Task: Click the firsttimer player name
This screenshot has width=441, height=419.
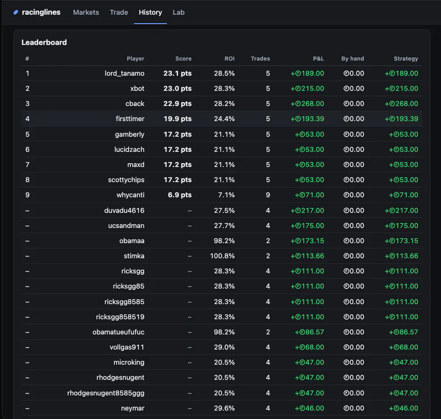Action: coord(130,119)
